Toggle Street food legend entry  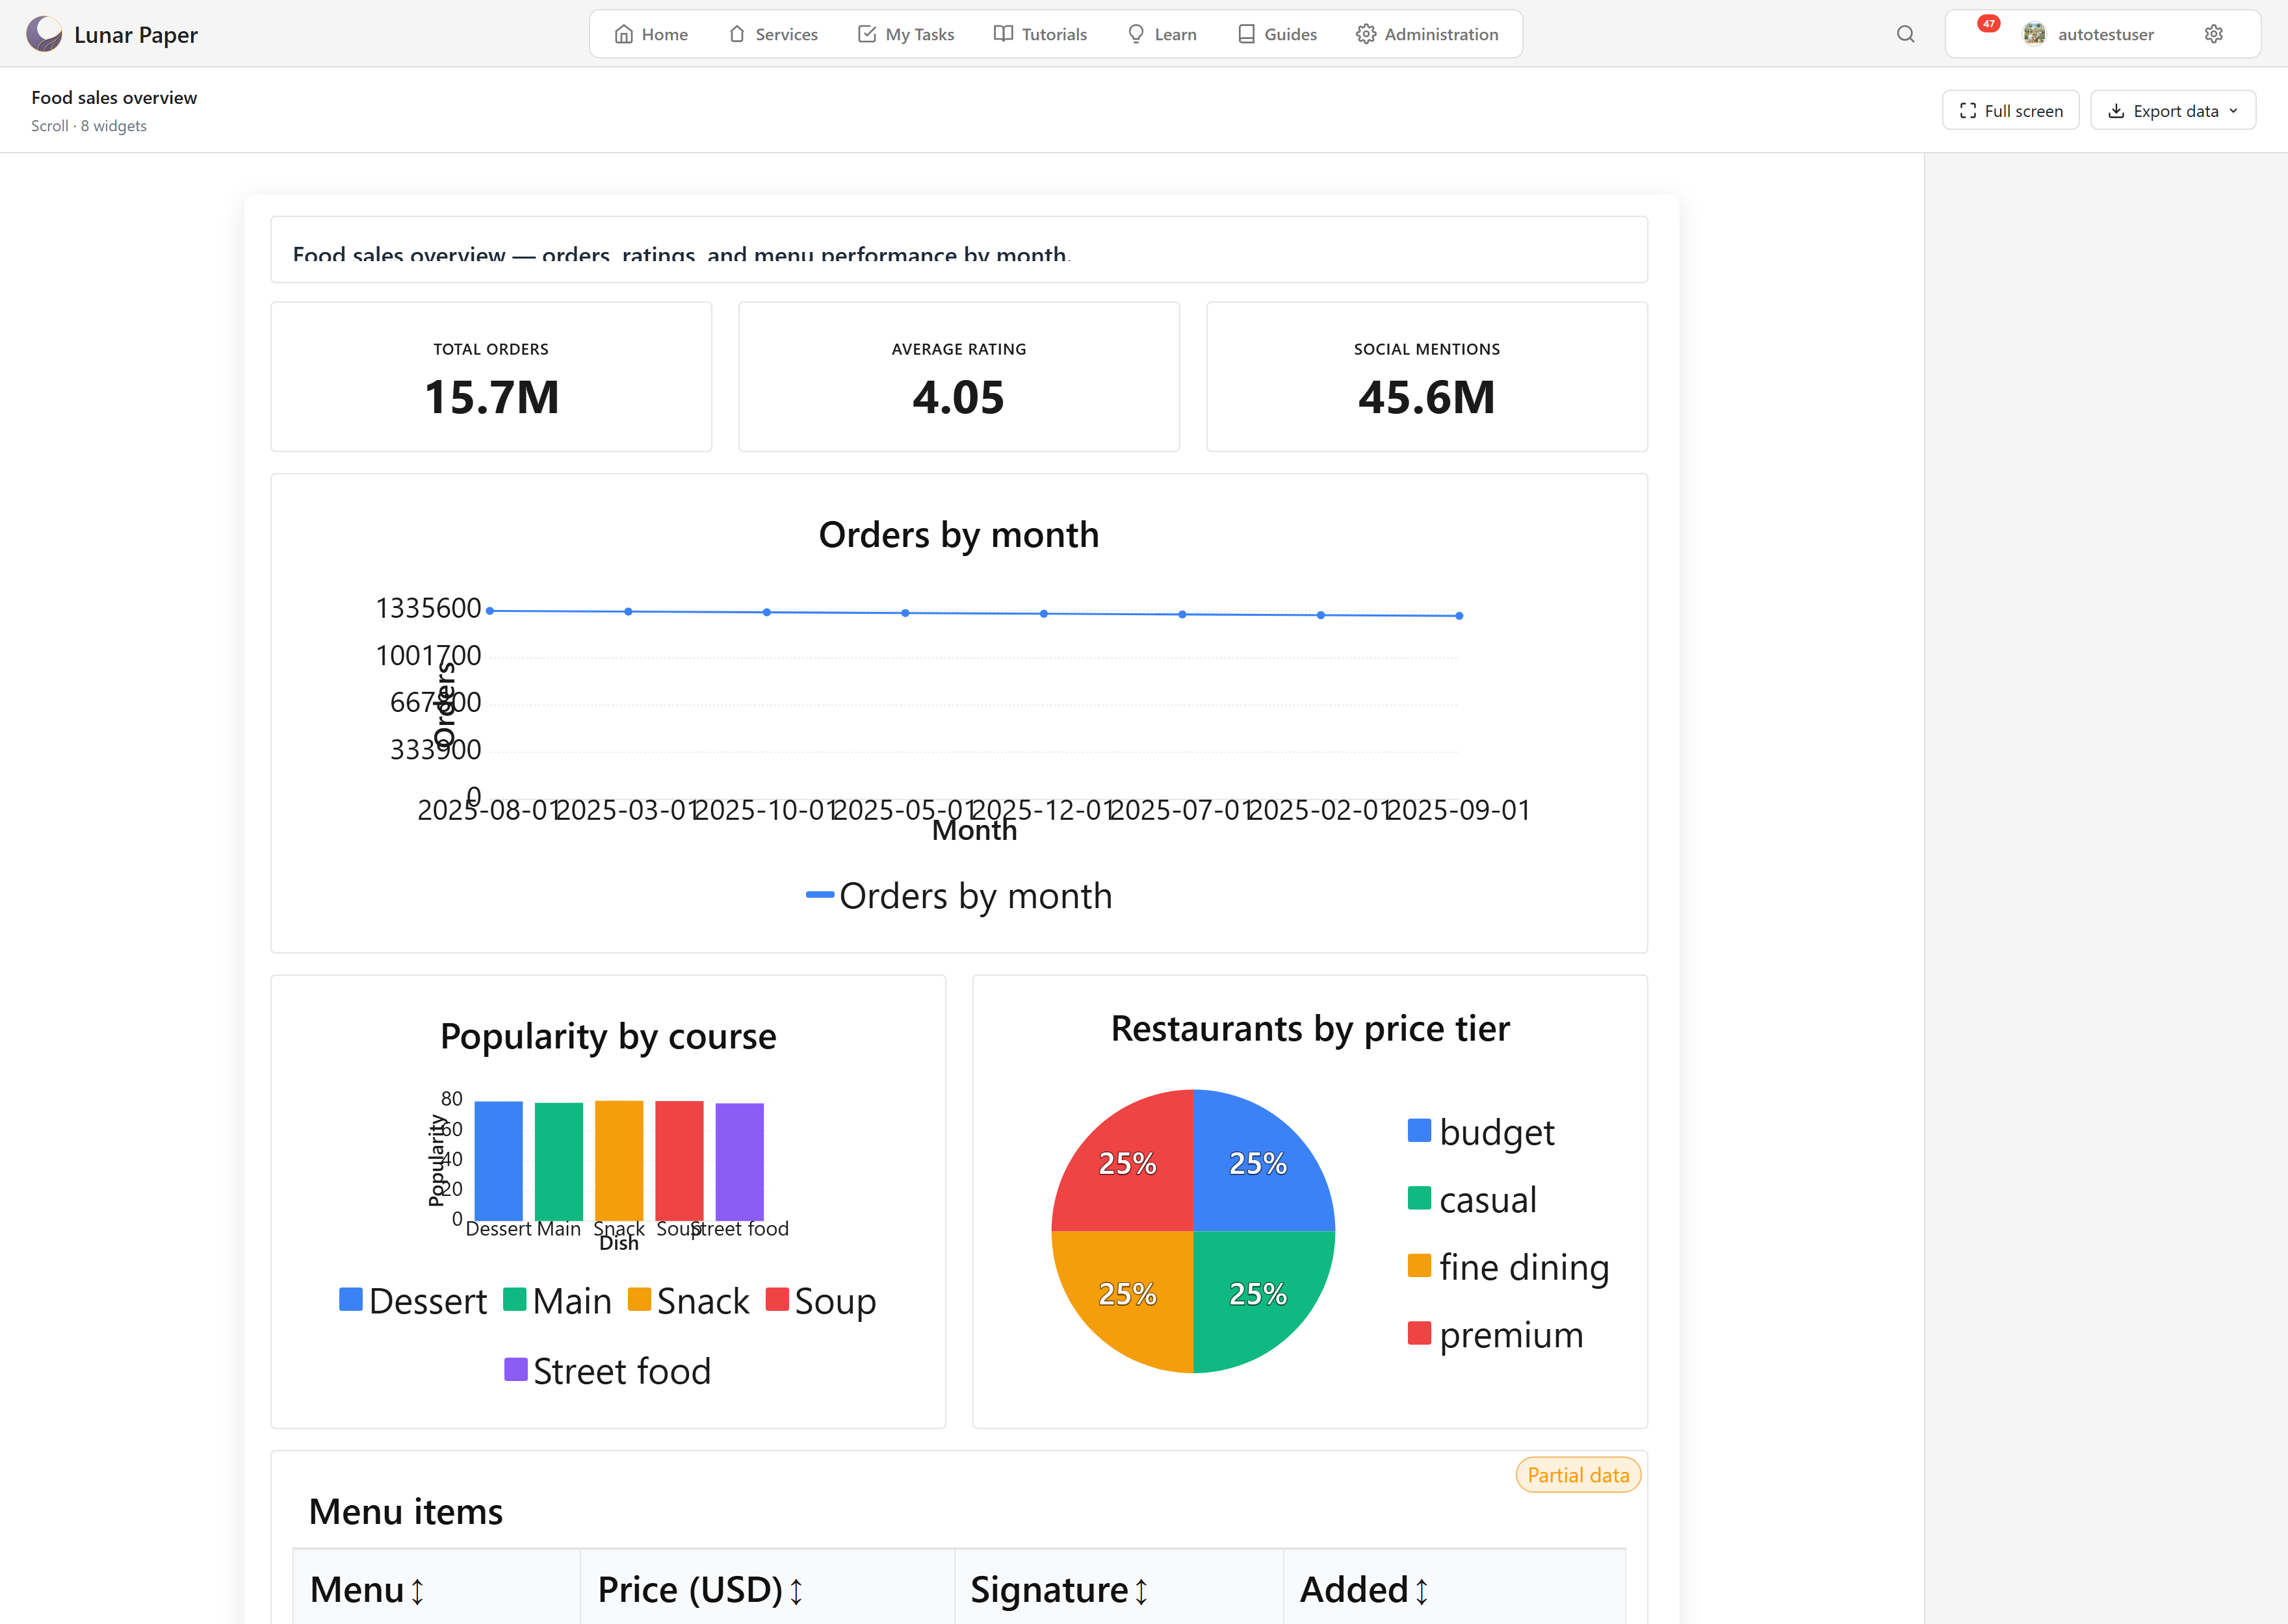pos(608,1371)
